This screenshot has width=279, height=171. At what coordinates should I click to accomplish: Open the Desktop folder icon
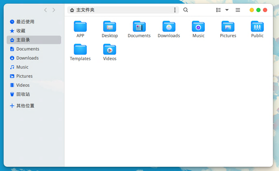(110, 26)
